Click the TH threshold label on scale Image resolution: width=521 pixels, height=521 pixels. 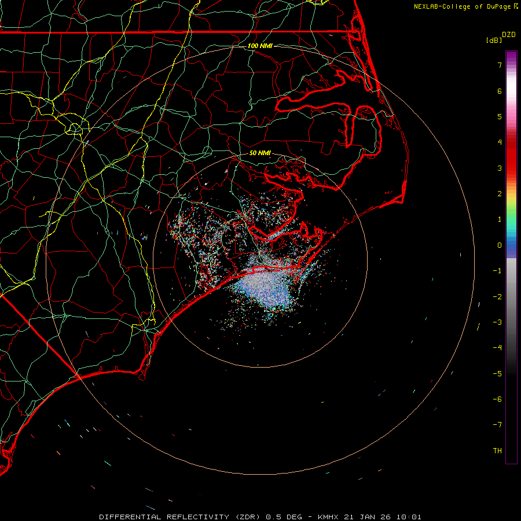click(x=497, y=451)
